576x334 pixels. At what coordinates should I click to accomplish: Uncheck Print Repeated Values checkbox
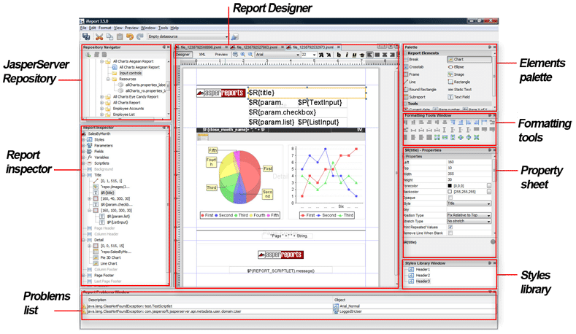450,226
